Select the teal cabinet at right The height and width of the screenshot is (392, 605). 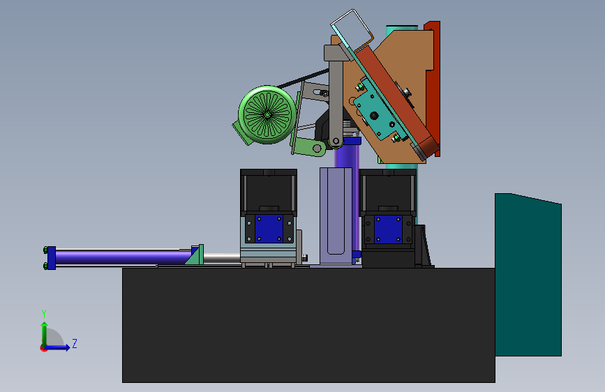[x=528, y=275]
